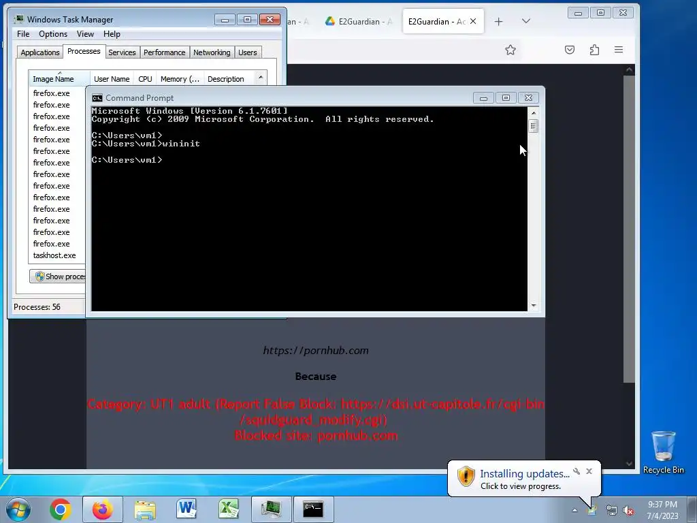Open the taskbar clock showing 9:37 PM
697x523 pixels.
tap(662, 509)
